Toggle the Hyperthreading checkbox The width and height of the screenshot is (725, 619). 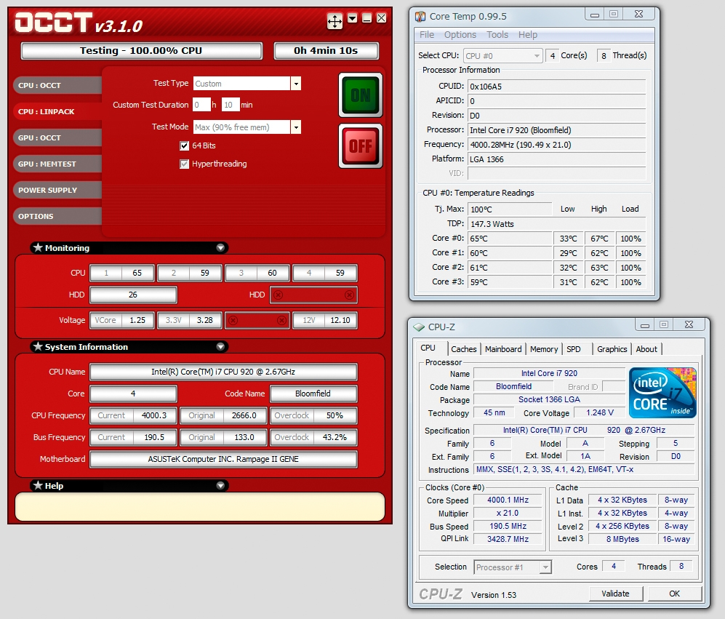(x=184, y=164)
